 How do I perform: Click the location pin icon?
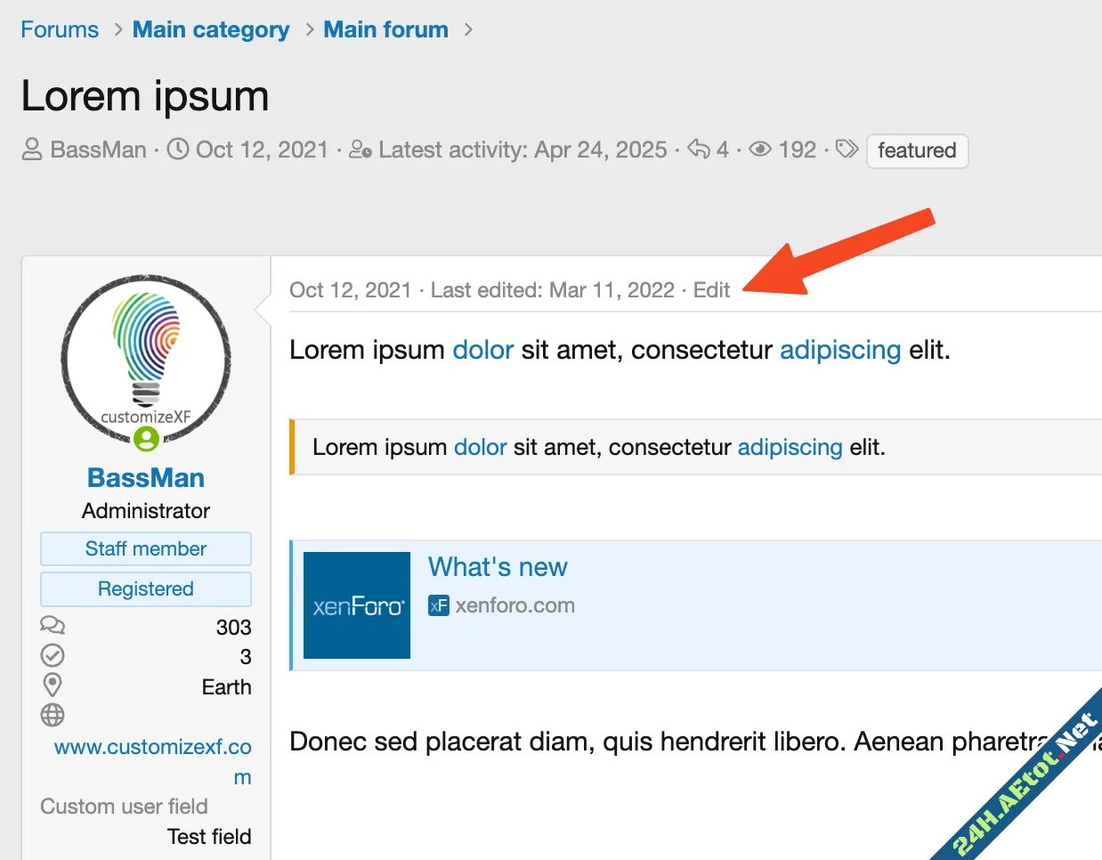[53, 685]
